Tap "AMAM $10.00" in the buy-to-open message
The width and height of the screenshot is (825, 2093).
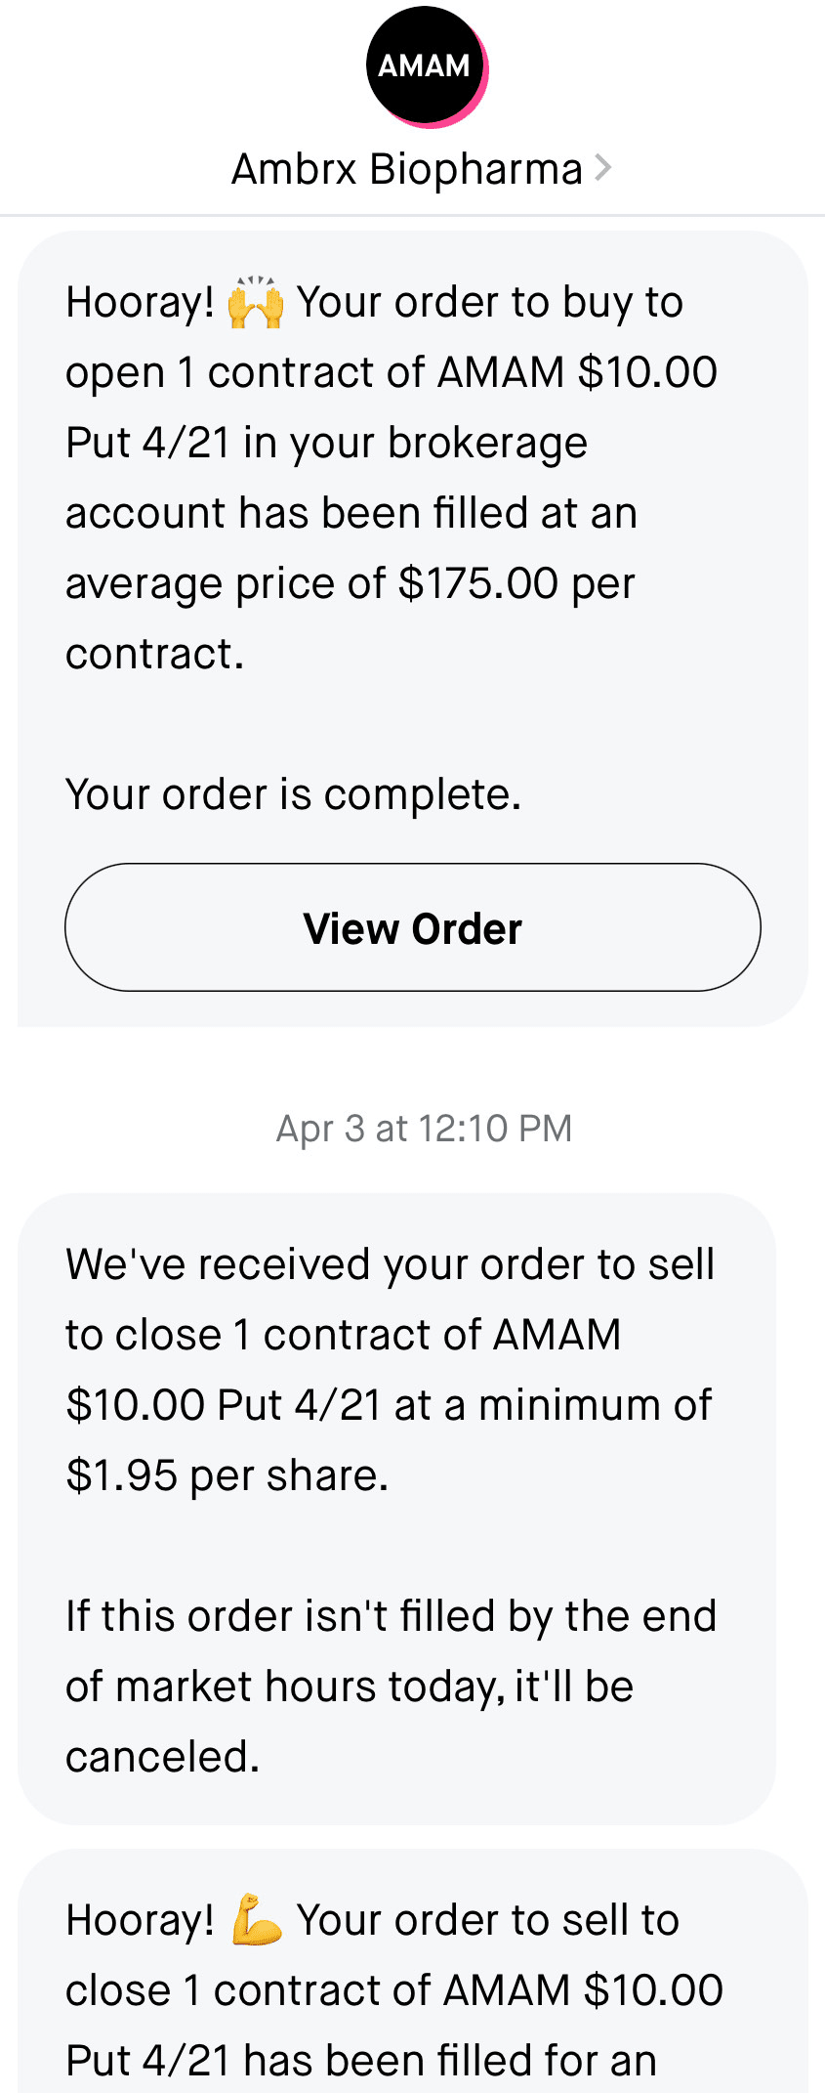(x=576, y=372)
